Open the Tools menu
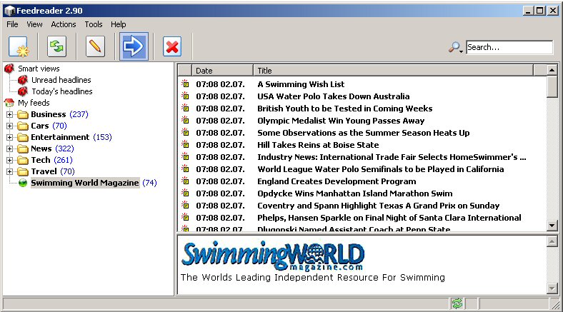This screenshot has height=312, width=563. tap(94, 24)
